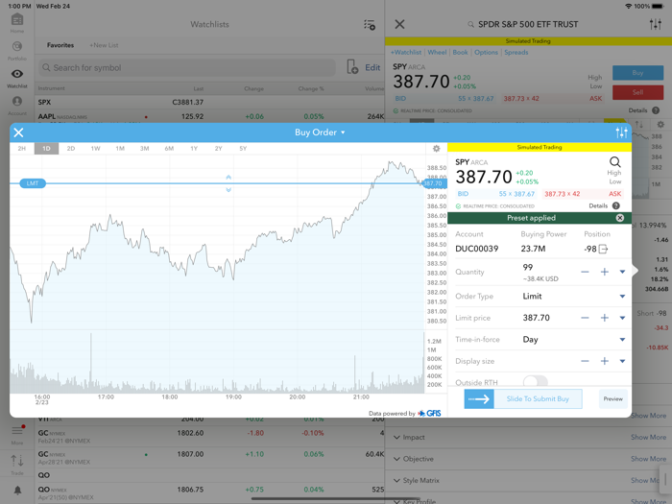Add SPY via +Watchlist link

coord(406,52)
